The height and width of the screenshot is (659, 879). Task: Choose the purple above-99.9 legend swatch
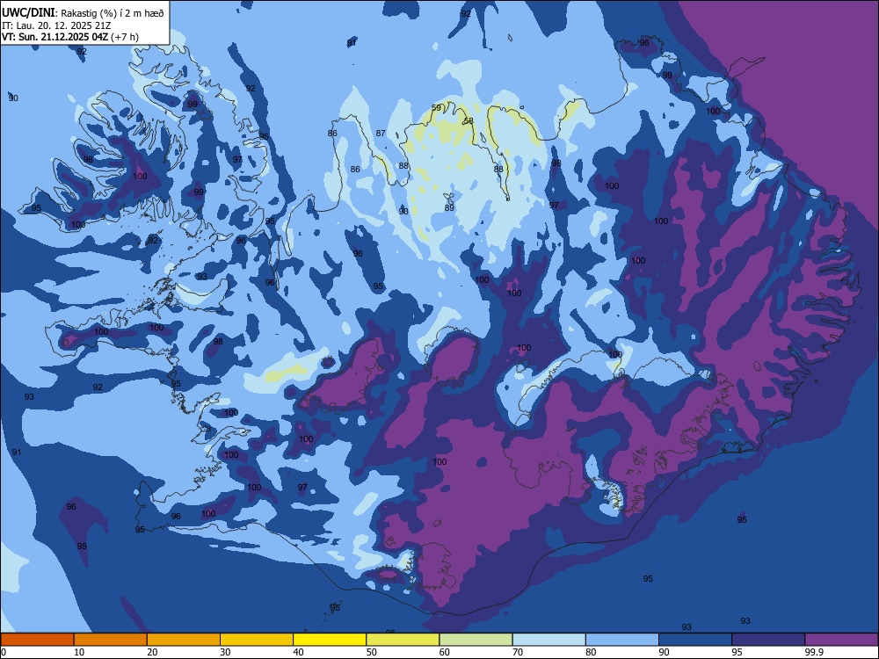pos(841,640)
